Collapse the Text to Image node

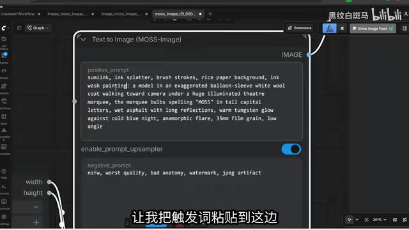(x=84, y=40)
